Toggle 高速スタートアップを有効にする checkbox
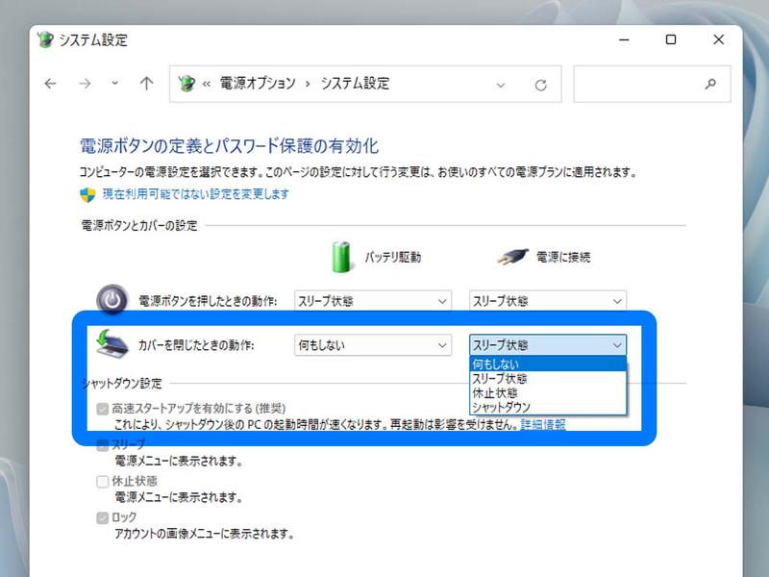Viewport: 769px width, 577px height. pyautogui.click(x=103, y=409)
